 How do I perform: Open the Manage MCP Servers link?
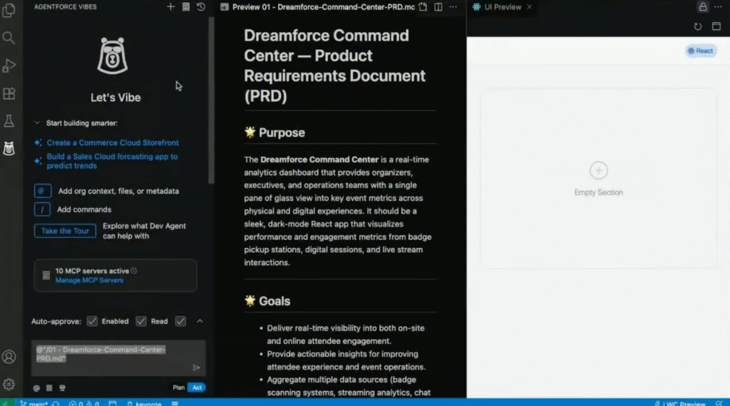click(89, 280)
